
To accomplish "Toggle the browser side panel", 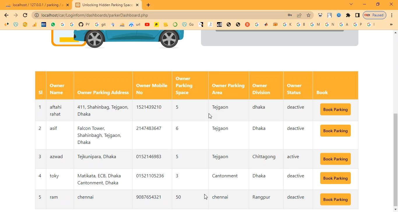I will click(358, 15).
